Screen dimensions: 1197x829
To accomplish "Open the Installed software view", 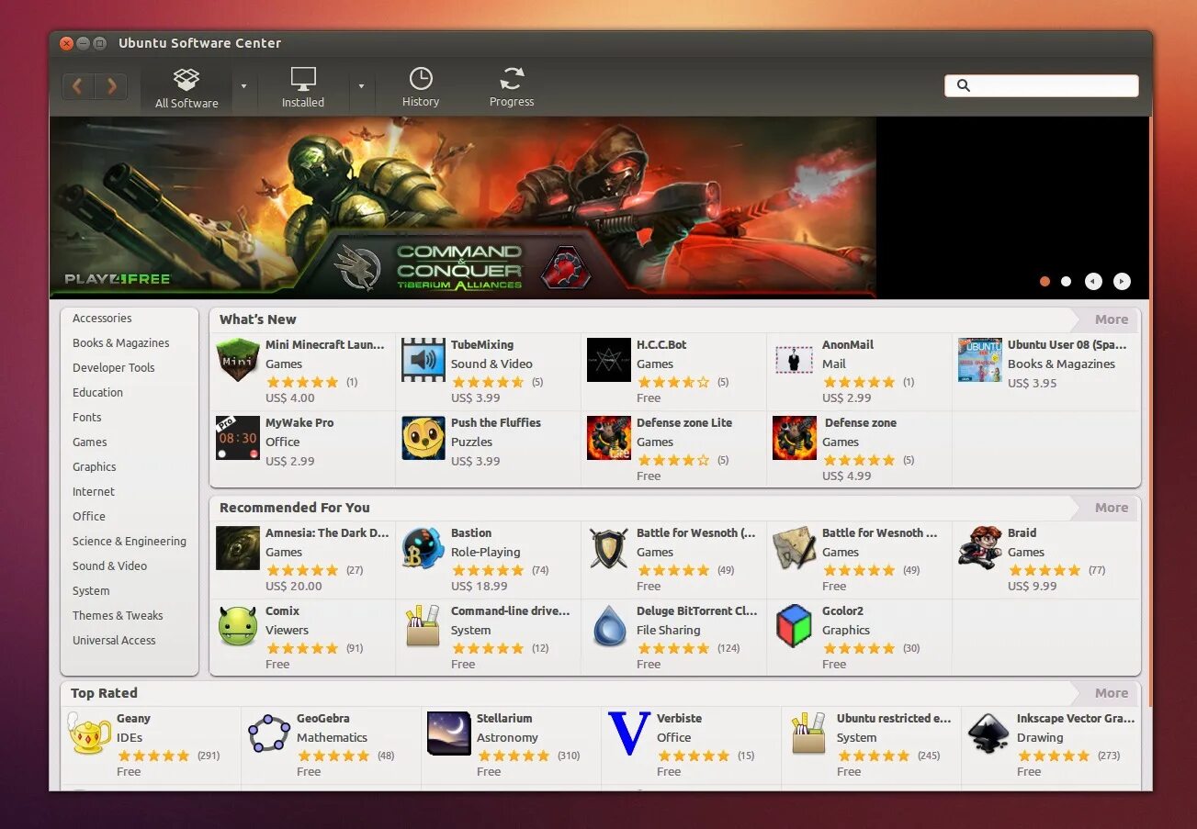I will (x=303, y=89).
